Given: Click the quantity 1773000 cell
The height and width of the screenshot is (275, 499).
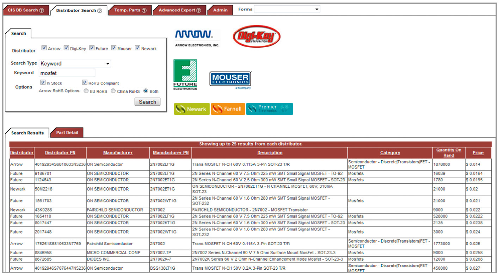Looking at the screenshot, I should coord(449,244).
